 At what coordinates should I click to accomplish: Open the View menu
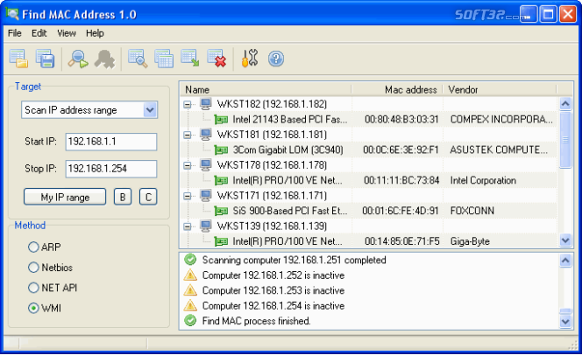point(67,33)
